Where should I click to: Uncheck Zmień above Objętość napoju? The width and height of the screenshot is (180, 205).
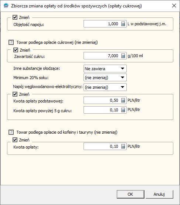(x=15, y=17)
